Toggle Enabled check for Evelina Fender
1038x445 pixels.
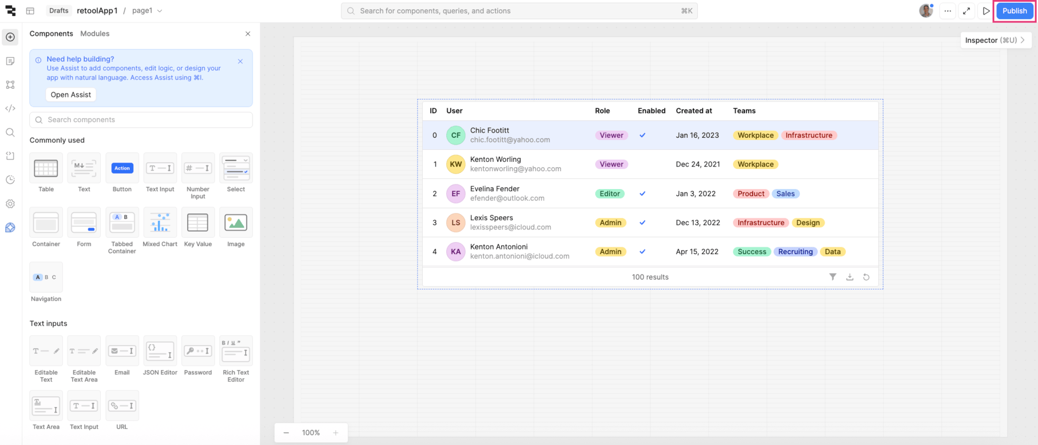642,194
